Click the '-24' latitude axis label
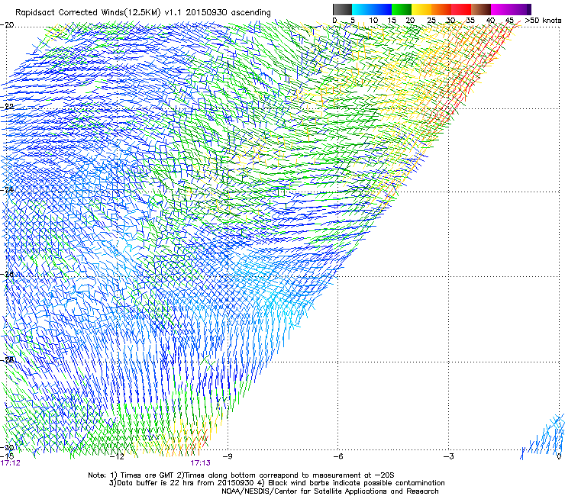Image resolution: width=565 pixels, height=496 pixels. [7, 189]
